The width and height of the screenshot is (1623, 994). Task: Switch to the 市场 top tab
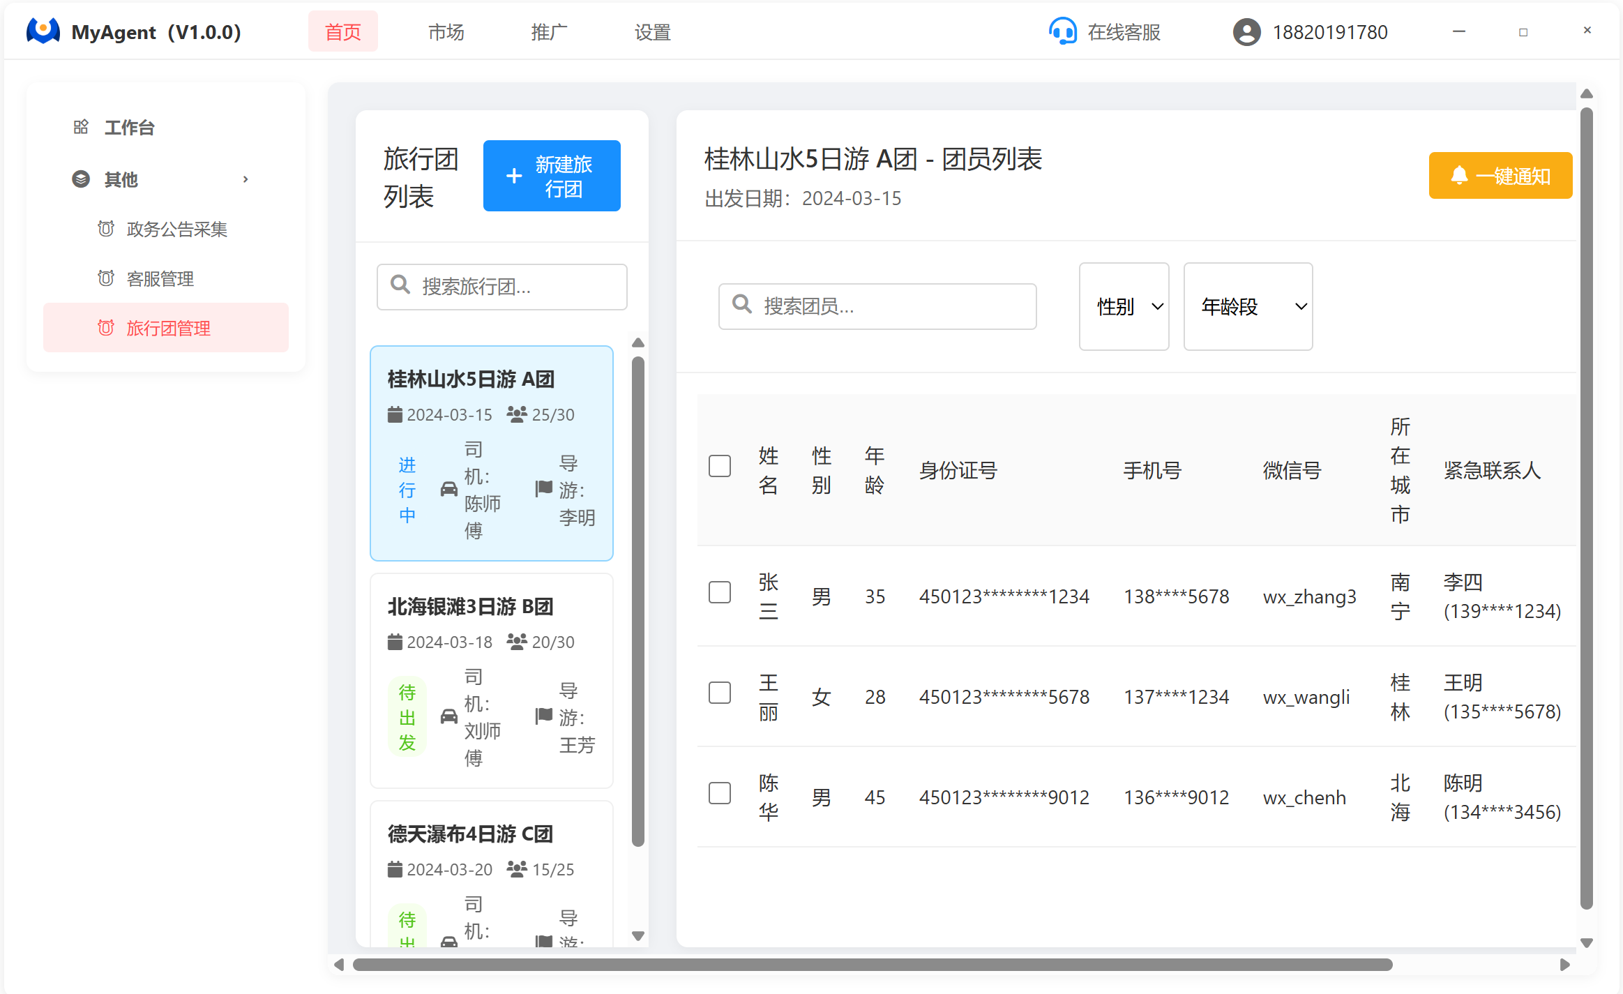[x=446, y=32]
